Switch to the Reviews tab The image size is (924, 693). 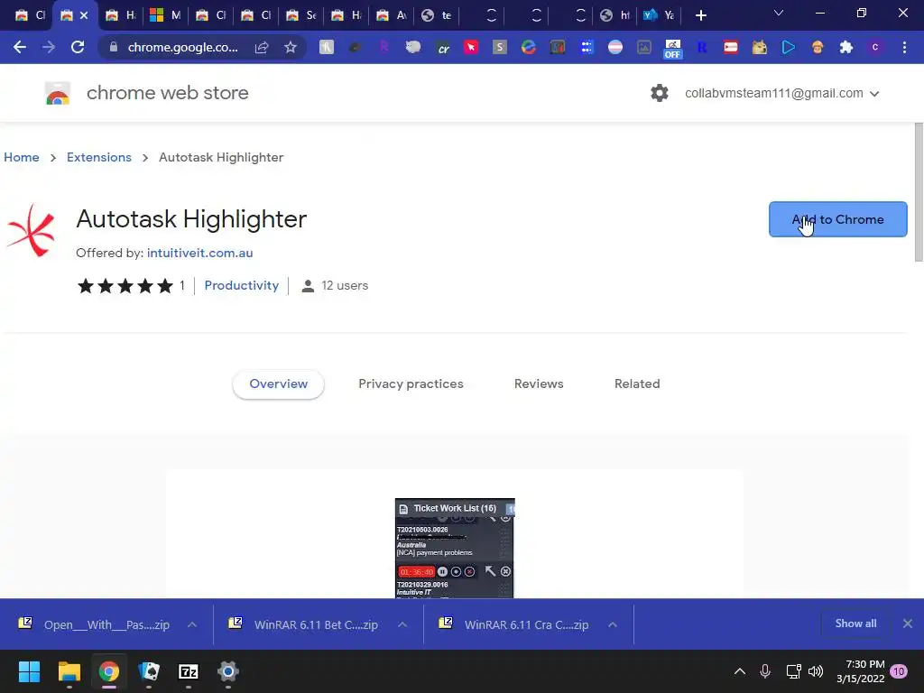539,383
